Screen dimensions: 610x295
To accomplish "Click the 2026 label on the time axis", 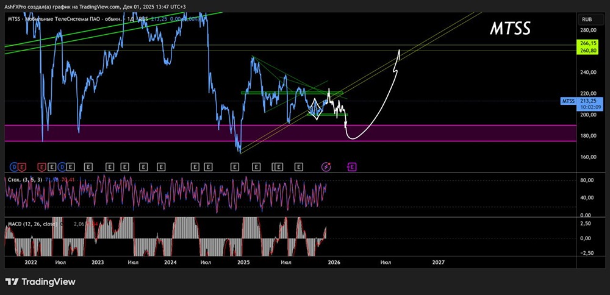I will [x=334, y=262].
